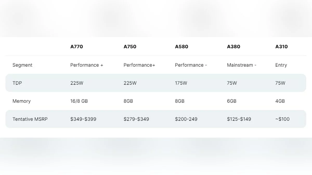Select the ~$100 price cell

tap(282, 119)
